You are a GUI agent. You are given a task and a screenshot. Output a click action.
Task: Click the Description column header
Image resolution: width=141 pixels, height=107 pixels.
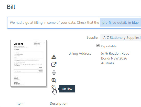coord(59,103)
